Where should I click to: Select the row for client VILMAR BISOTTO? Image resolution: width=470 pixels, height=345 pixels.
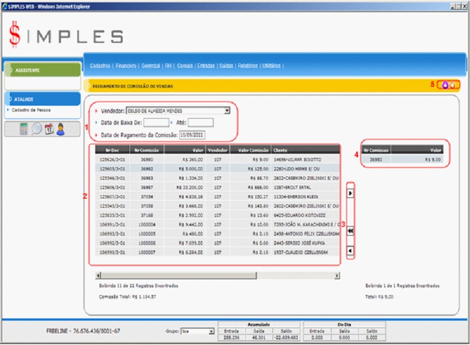pos(217,159)
